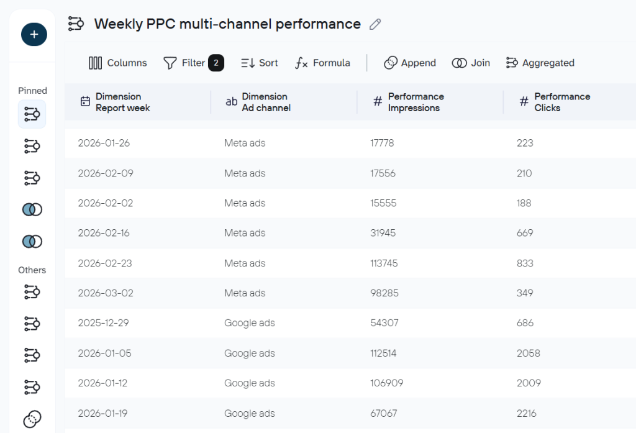Open the append item at sidebar bottom

coord(32,419)
